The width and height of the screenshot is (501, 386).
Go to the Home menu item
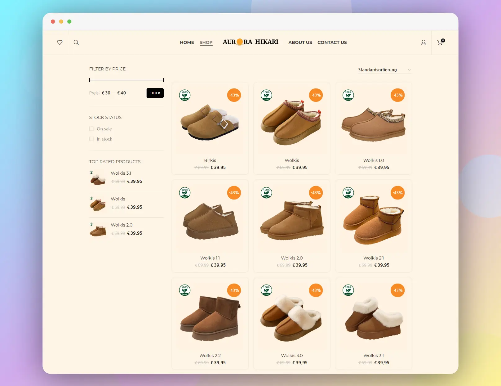pos(187,43)
